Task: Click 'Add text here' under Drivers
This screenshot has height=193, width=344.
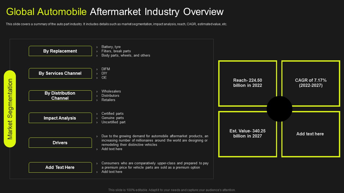Action: (x=112, y=149)
